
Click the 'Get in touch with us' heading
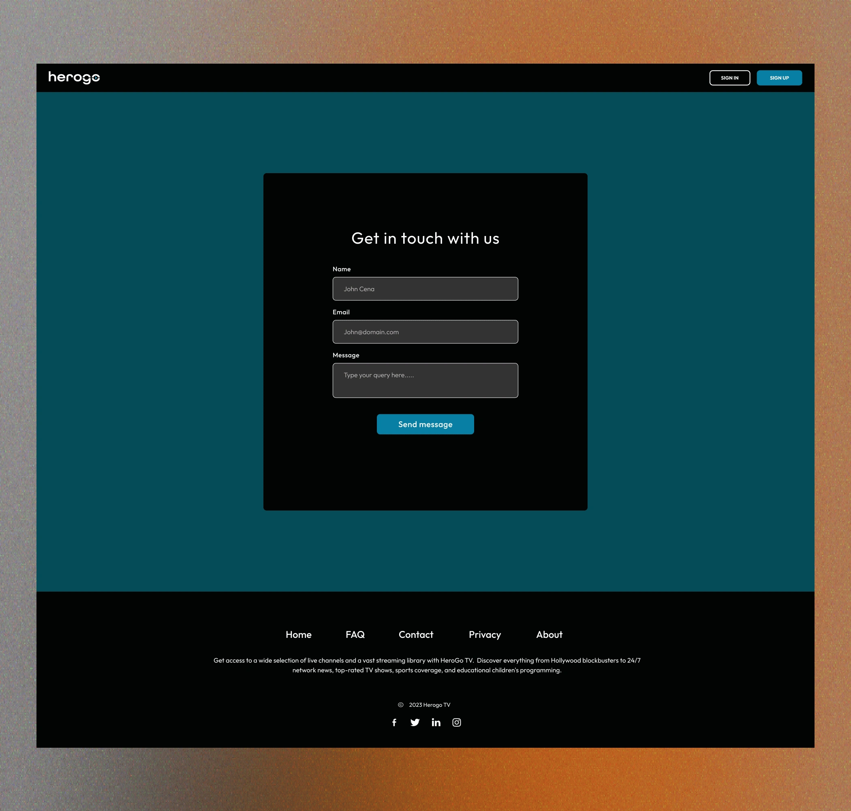pyautogui.click(x=425, y=238)
